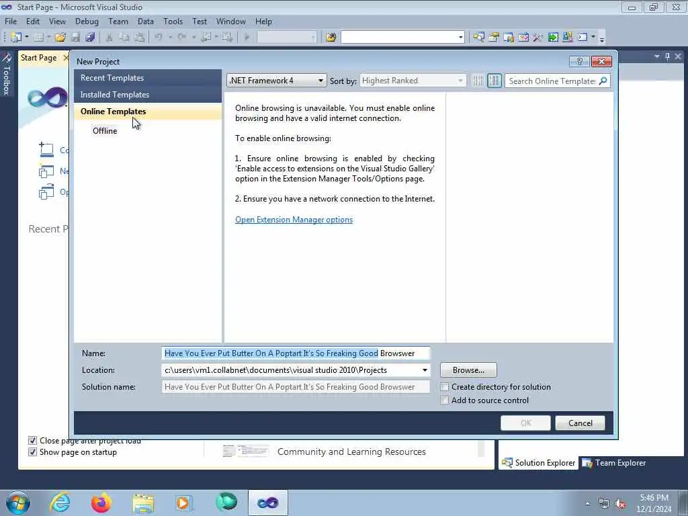Expand the toolbar search combo box arrow
688x516 pixels.
[x=460, y=38]
